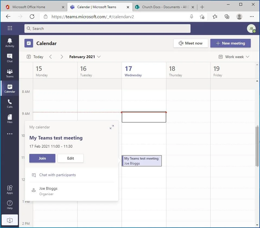
Task: Select Friday 19 column header
Action: click(x=233, y=71)
